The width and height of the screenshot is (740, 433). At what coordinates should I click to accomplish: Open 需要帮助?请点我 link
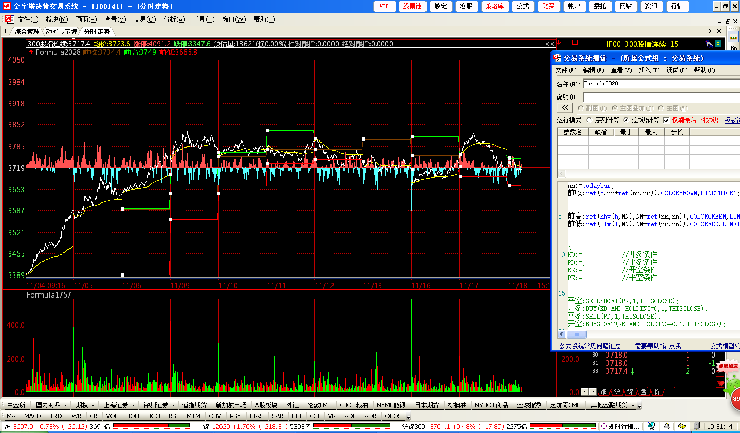[658, 346]
